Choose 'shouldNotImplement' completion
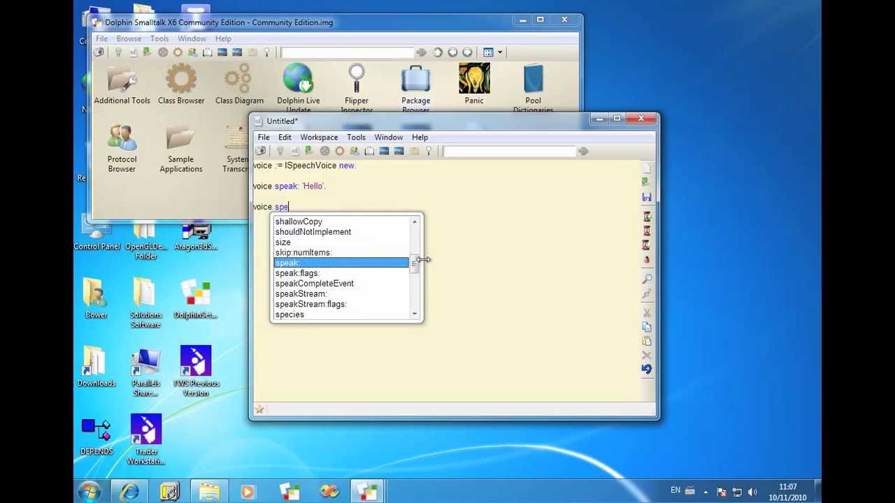Screen dimensions: 895x503 tap(341, 232)
